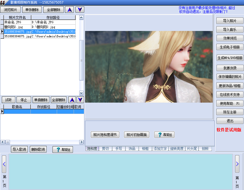244x190 pixels.
Task: Delete single song with 单曲删除
Action: pyautogui.click(x=41, y=100)
